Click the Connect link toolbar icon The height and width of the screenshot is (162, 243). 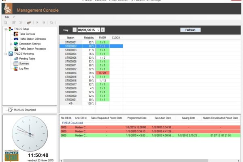point(29,23)
